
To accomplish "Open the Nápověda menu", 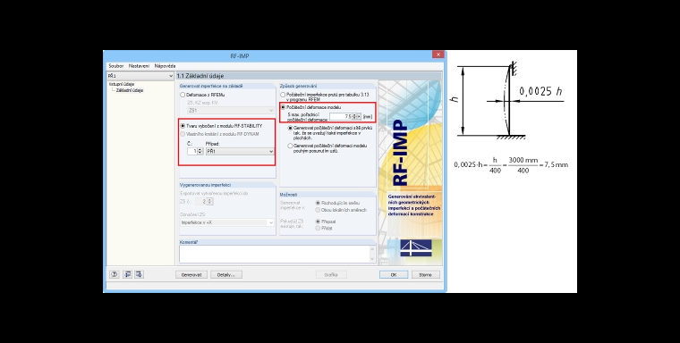I will pos(165,66).
